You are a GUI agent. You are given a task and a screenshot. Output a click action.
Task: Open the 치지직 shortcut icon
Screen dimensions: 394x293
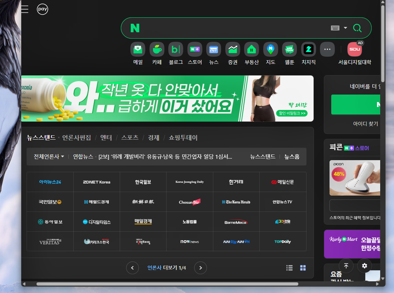309,49
